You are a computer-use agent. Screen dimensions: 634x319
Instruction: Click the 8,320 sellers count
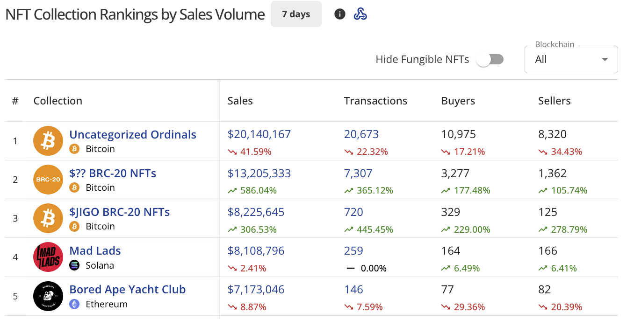[x=553, y=134]
